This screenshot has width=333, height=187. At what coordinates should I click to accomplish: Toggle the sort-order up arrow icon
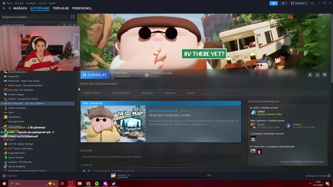[65, 25]
